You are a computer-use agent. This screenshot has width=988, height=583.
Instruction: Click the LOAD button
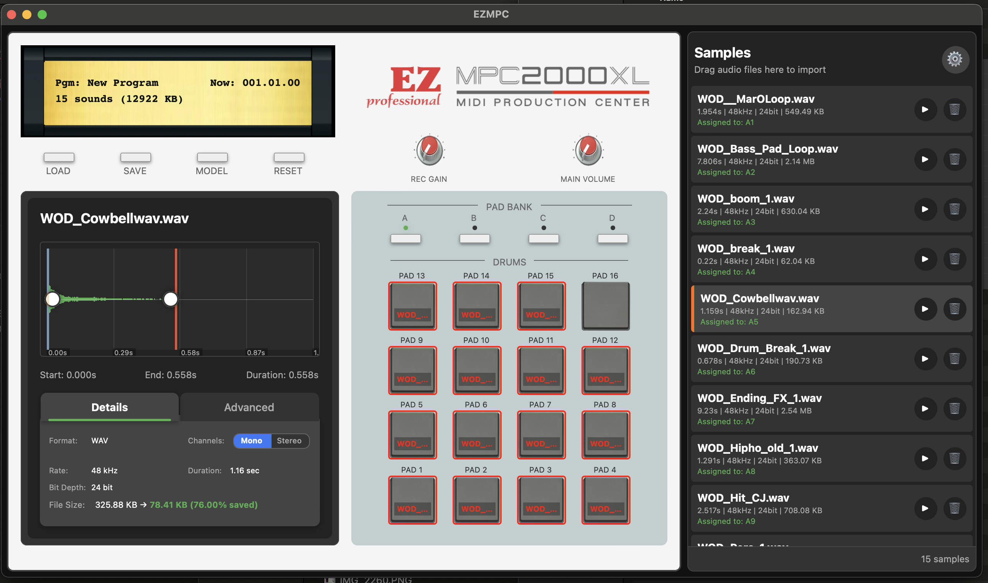pyautogui.click(x=59, y=157)
